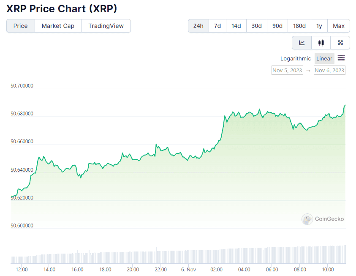Switch to candlestick chart view icon
This screenshot has height=276, width=356.
tap(321, 43)
